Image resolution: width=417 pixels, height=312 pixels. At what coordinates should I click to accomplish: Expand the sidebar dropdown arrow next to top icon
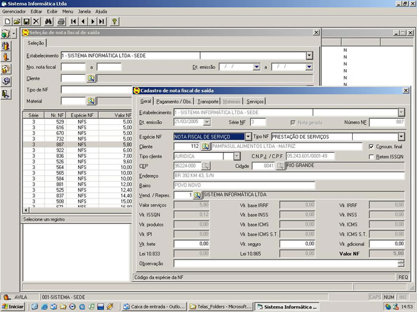pos(14,33)
